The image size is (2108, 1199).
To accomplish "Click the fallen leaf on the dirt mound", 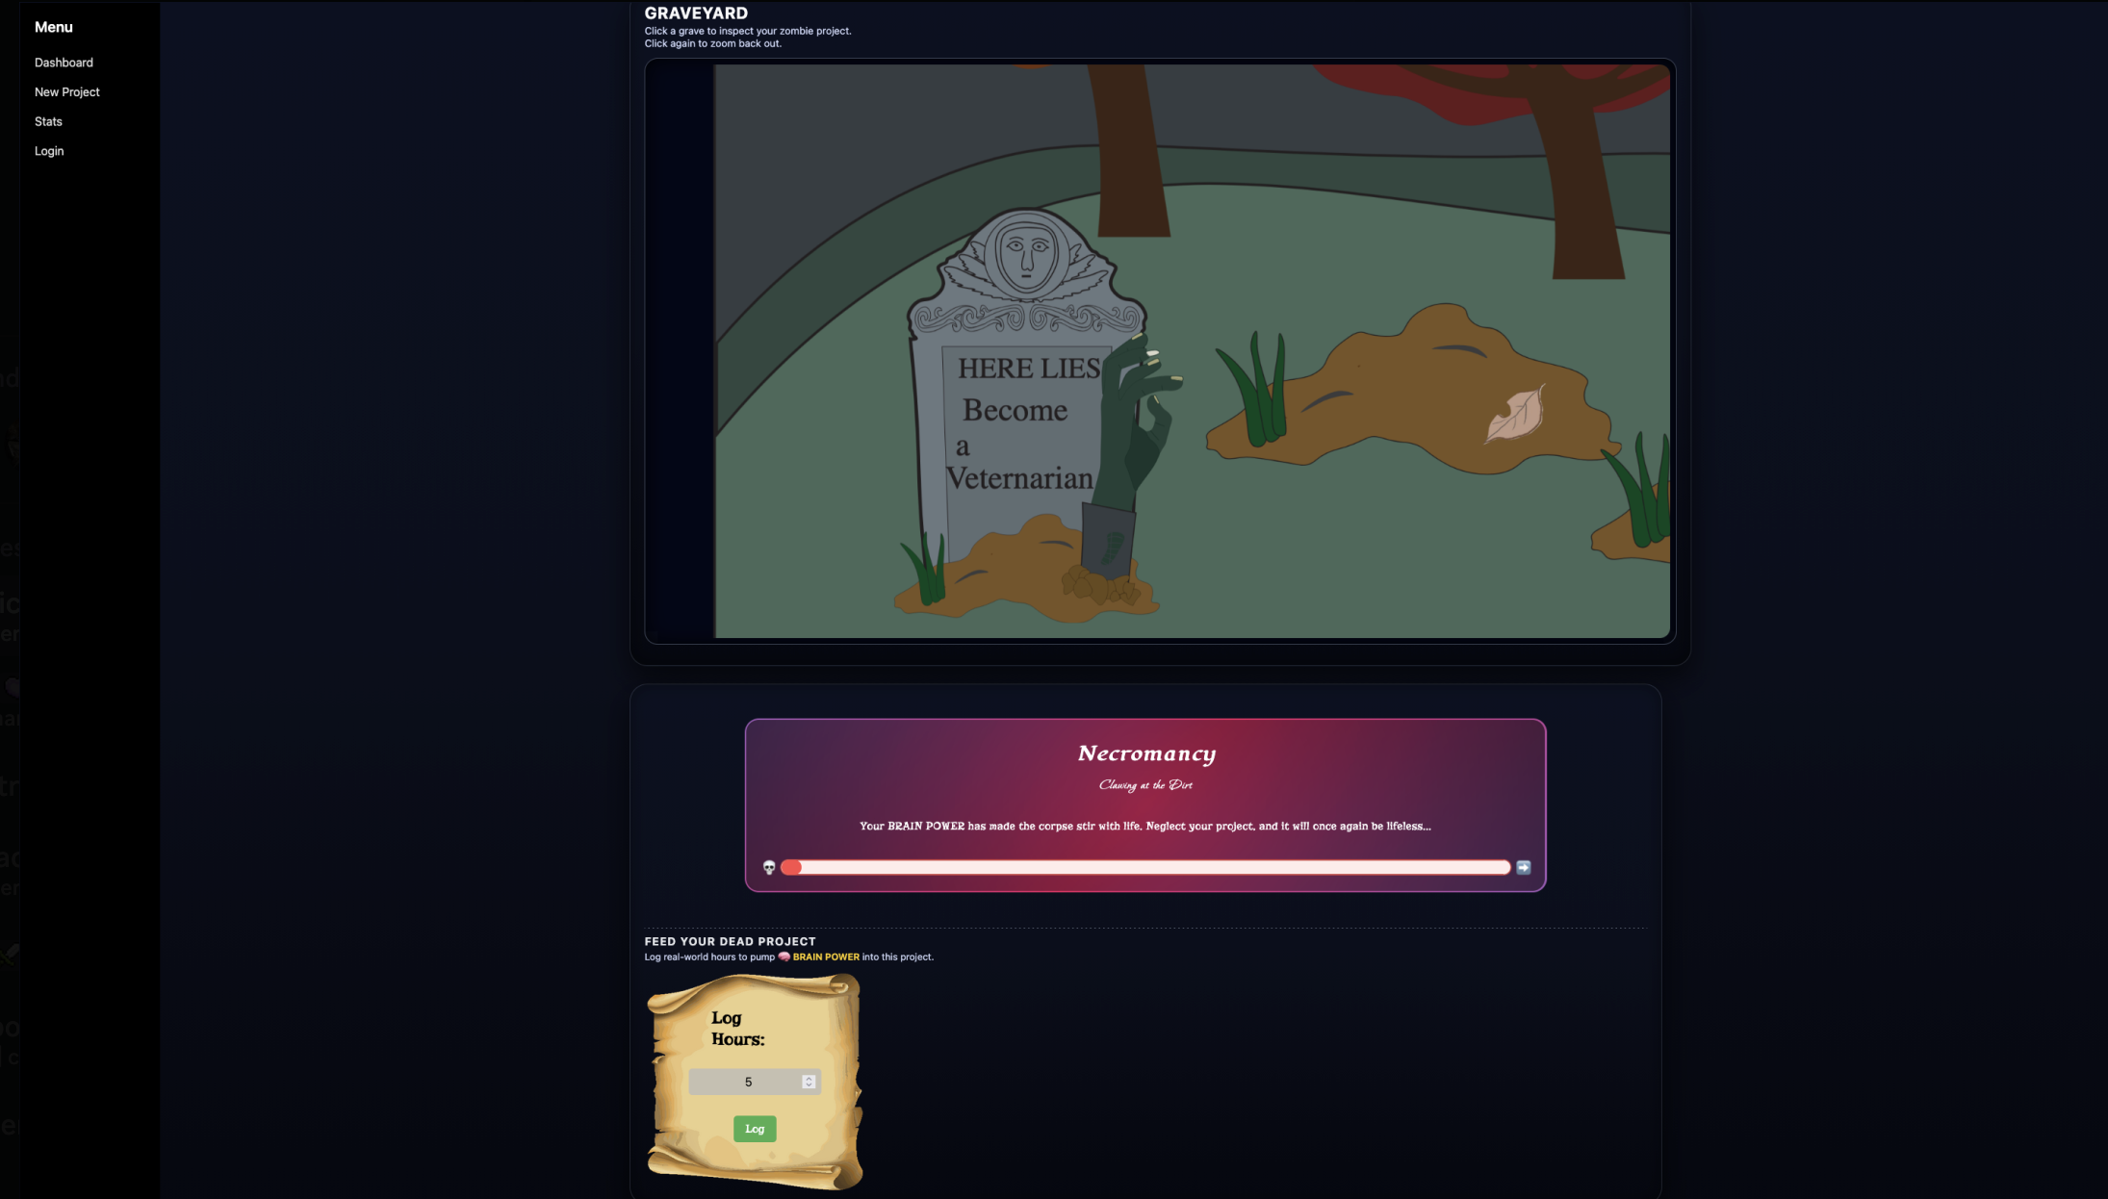I will [x=1514, y=416].
